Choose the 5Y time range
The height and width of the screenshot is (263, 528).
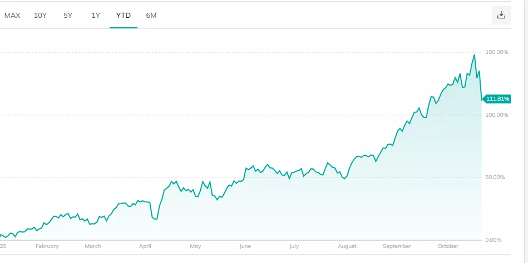[x=68, y=16]
